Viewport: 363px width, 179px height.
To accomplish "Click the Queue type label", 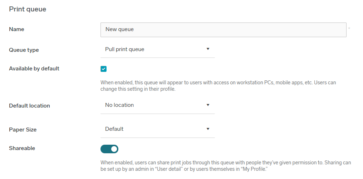I will (x=24, y=50).
